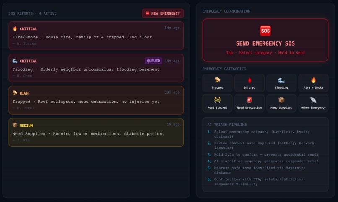Click Emergency Categories header

tap(224, 69)
